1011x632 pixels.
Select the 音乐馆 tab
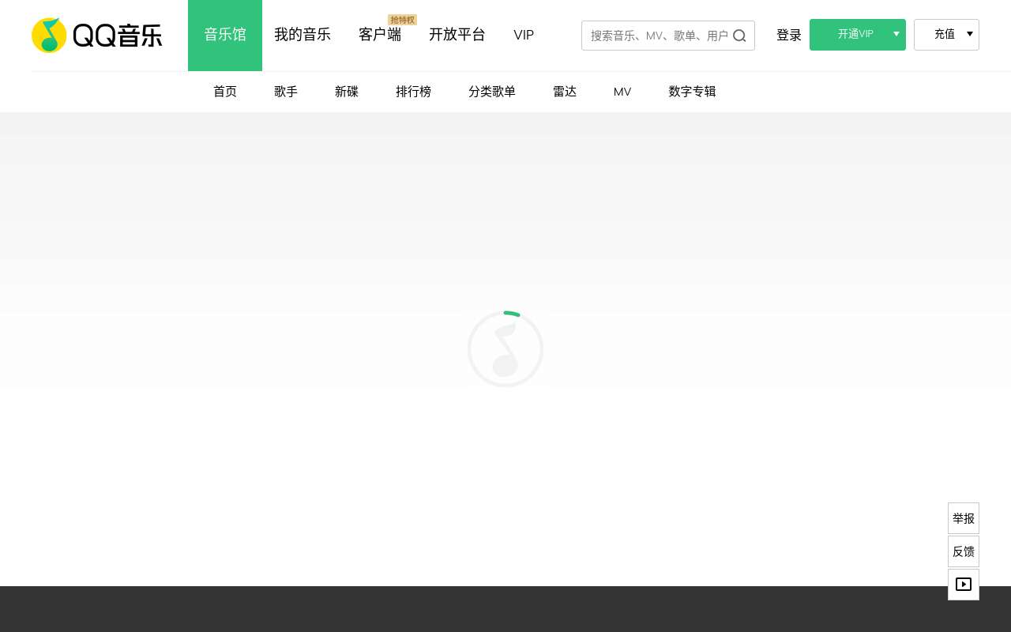click(225, 36)
